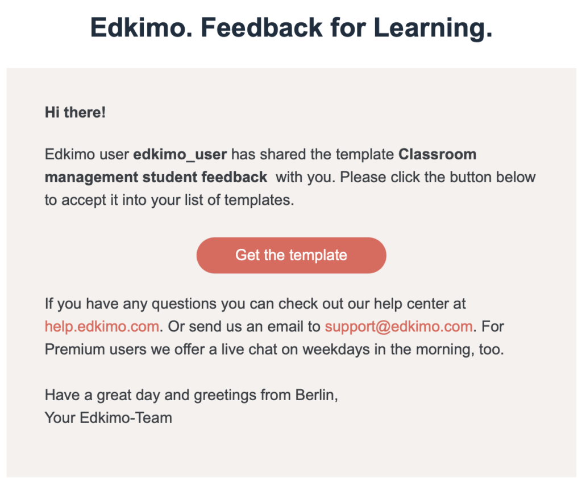Click the Premium users live chat sentence
This screenshot has height=489, width=582.
[275, 350]
